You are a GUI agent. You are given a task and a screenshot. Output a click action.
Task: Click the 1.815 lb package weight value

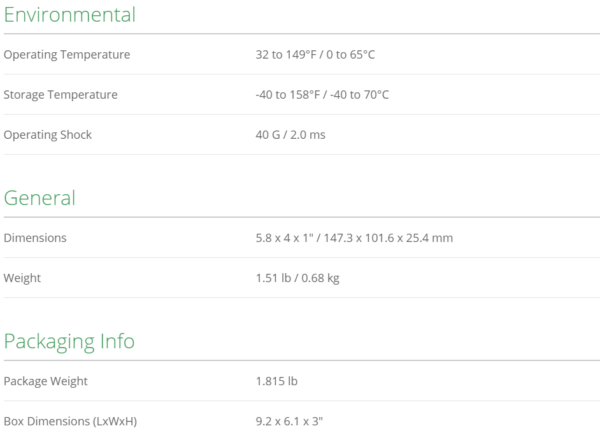276,381
